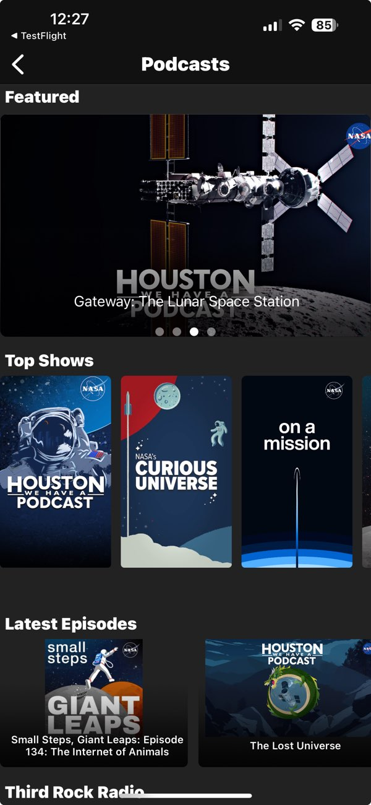Tap the 12:27 clock
The width and height of the screenshot is (371, 805).
[69, 19]
